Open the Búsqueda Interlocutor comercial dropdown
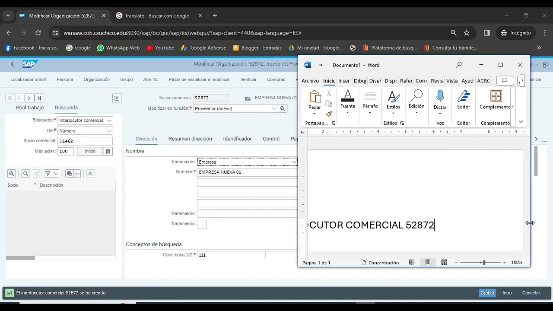Viewport: 553px width, 311px height. 109,121
